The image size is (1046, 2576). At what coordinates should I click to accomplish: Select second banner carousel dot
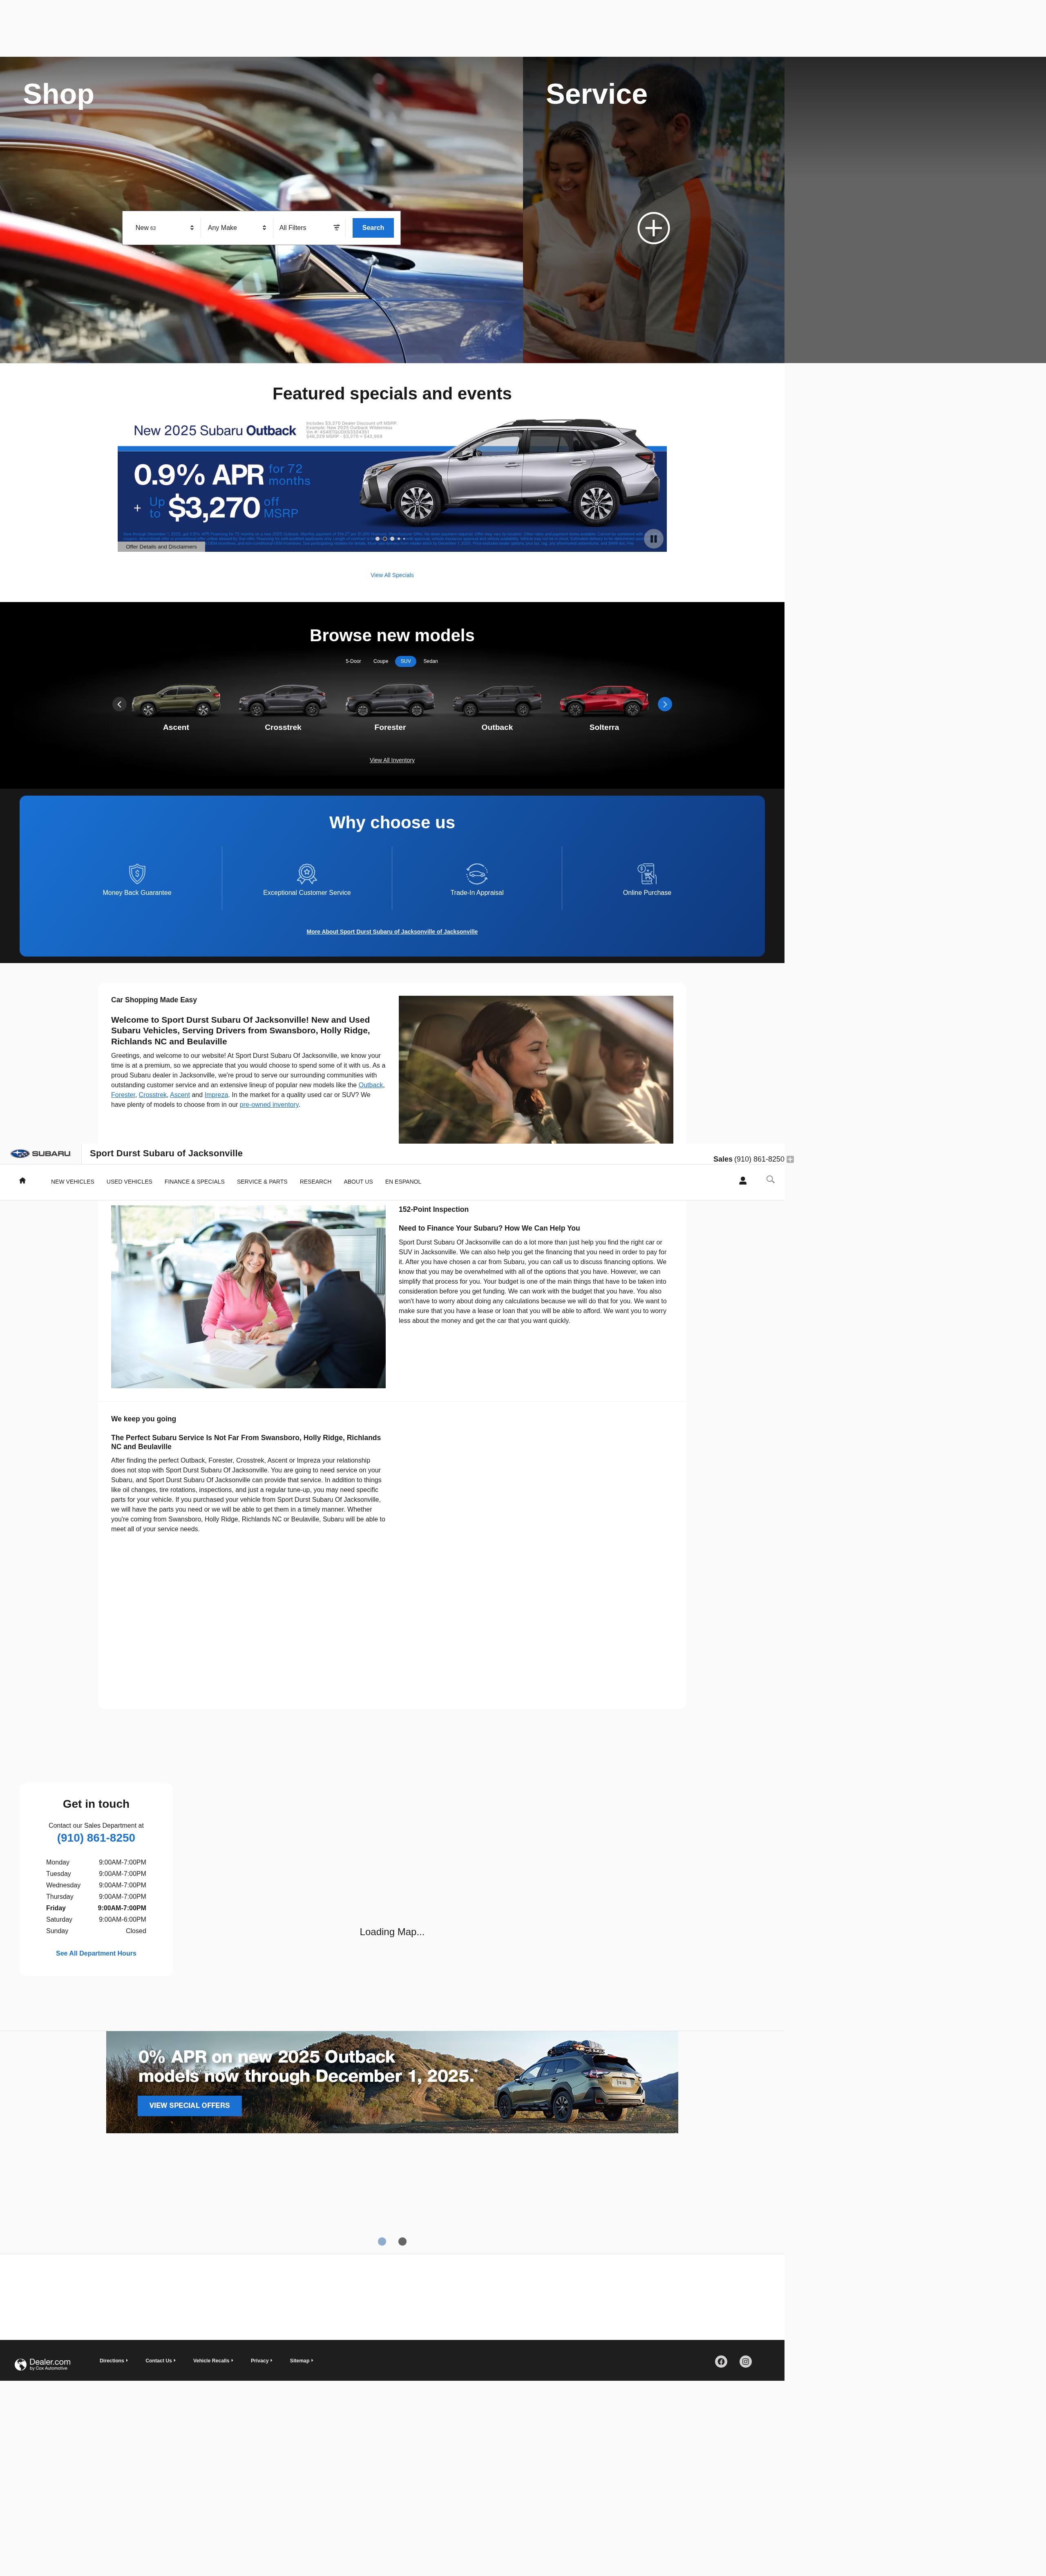click(403, 2241)
